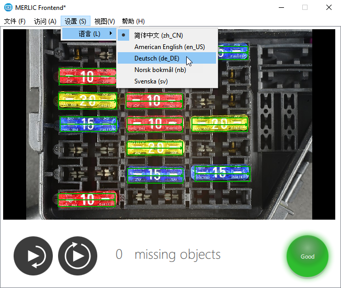Screen dimensions: 341x288
Task: Select 简体中文 (zh_CN) language option
Action: point(158,35)
